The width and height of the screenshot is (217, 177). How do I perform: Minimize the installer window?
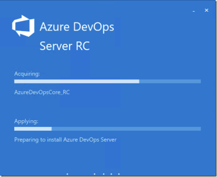coord(194,10)
